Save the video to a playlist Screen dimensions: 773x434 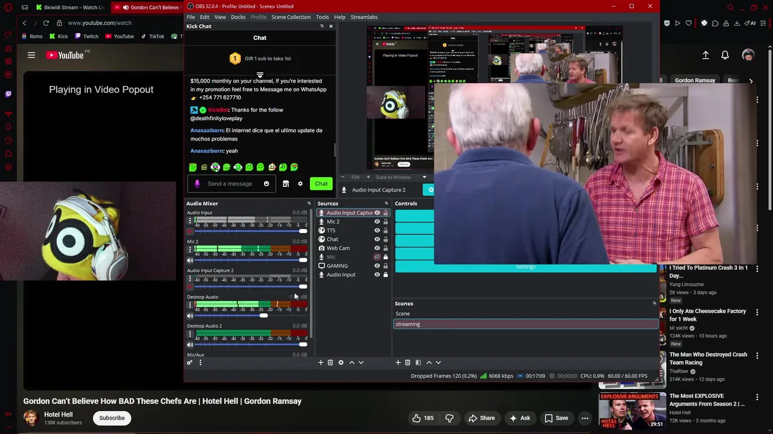tap(556, 418)
